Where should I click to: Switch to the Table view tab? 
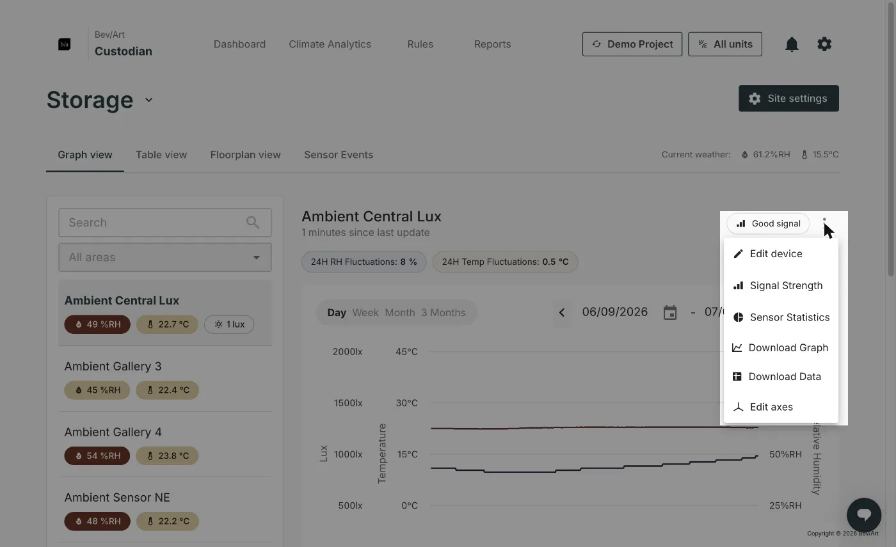(x=161, y=155)
